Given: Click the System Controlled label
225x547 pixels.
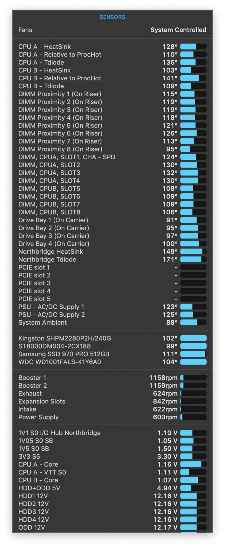Looking at the screenshot, I should pyautogui.click(x=178, y=30).
